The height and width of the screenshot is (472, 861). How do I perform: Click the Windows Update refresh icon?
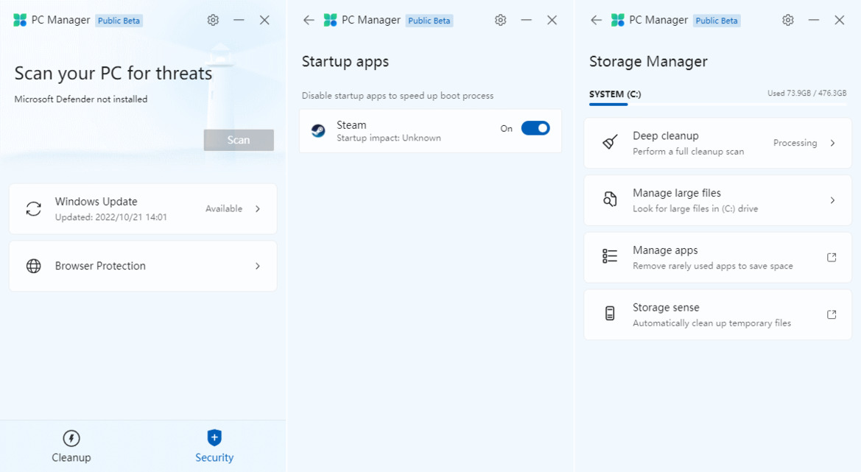tap(33, 208)
